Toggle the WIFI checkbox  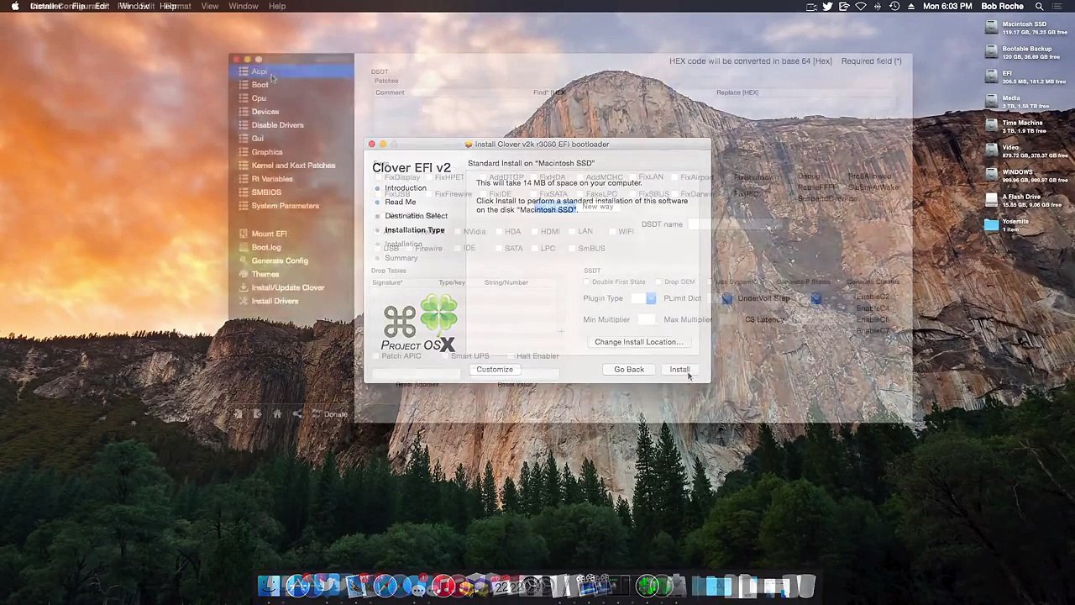pyautogui.click(x=612, y=232)
